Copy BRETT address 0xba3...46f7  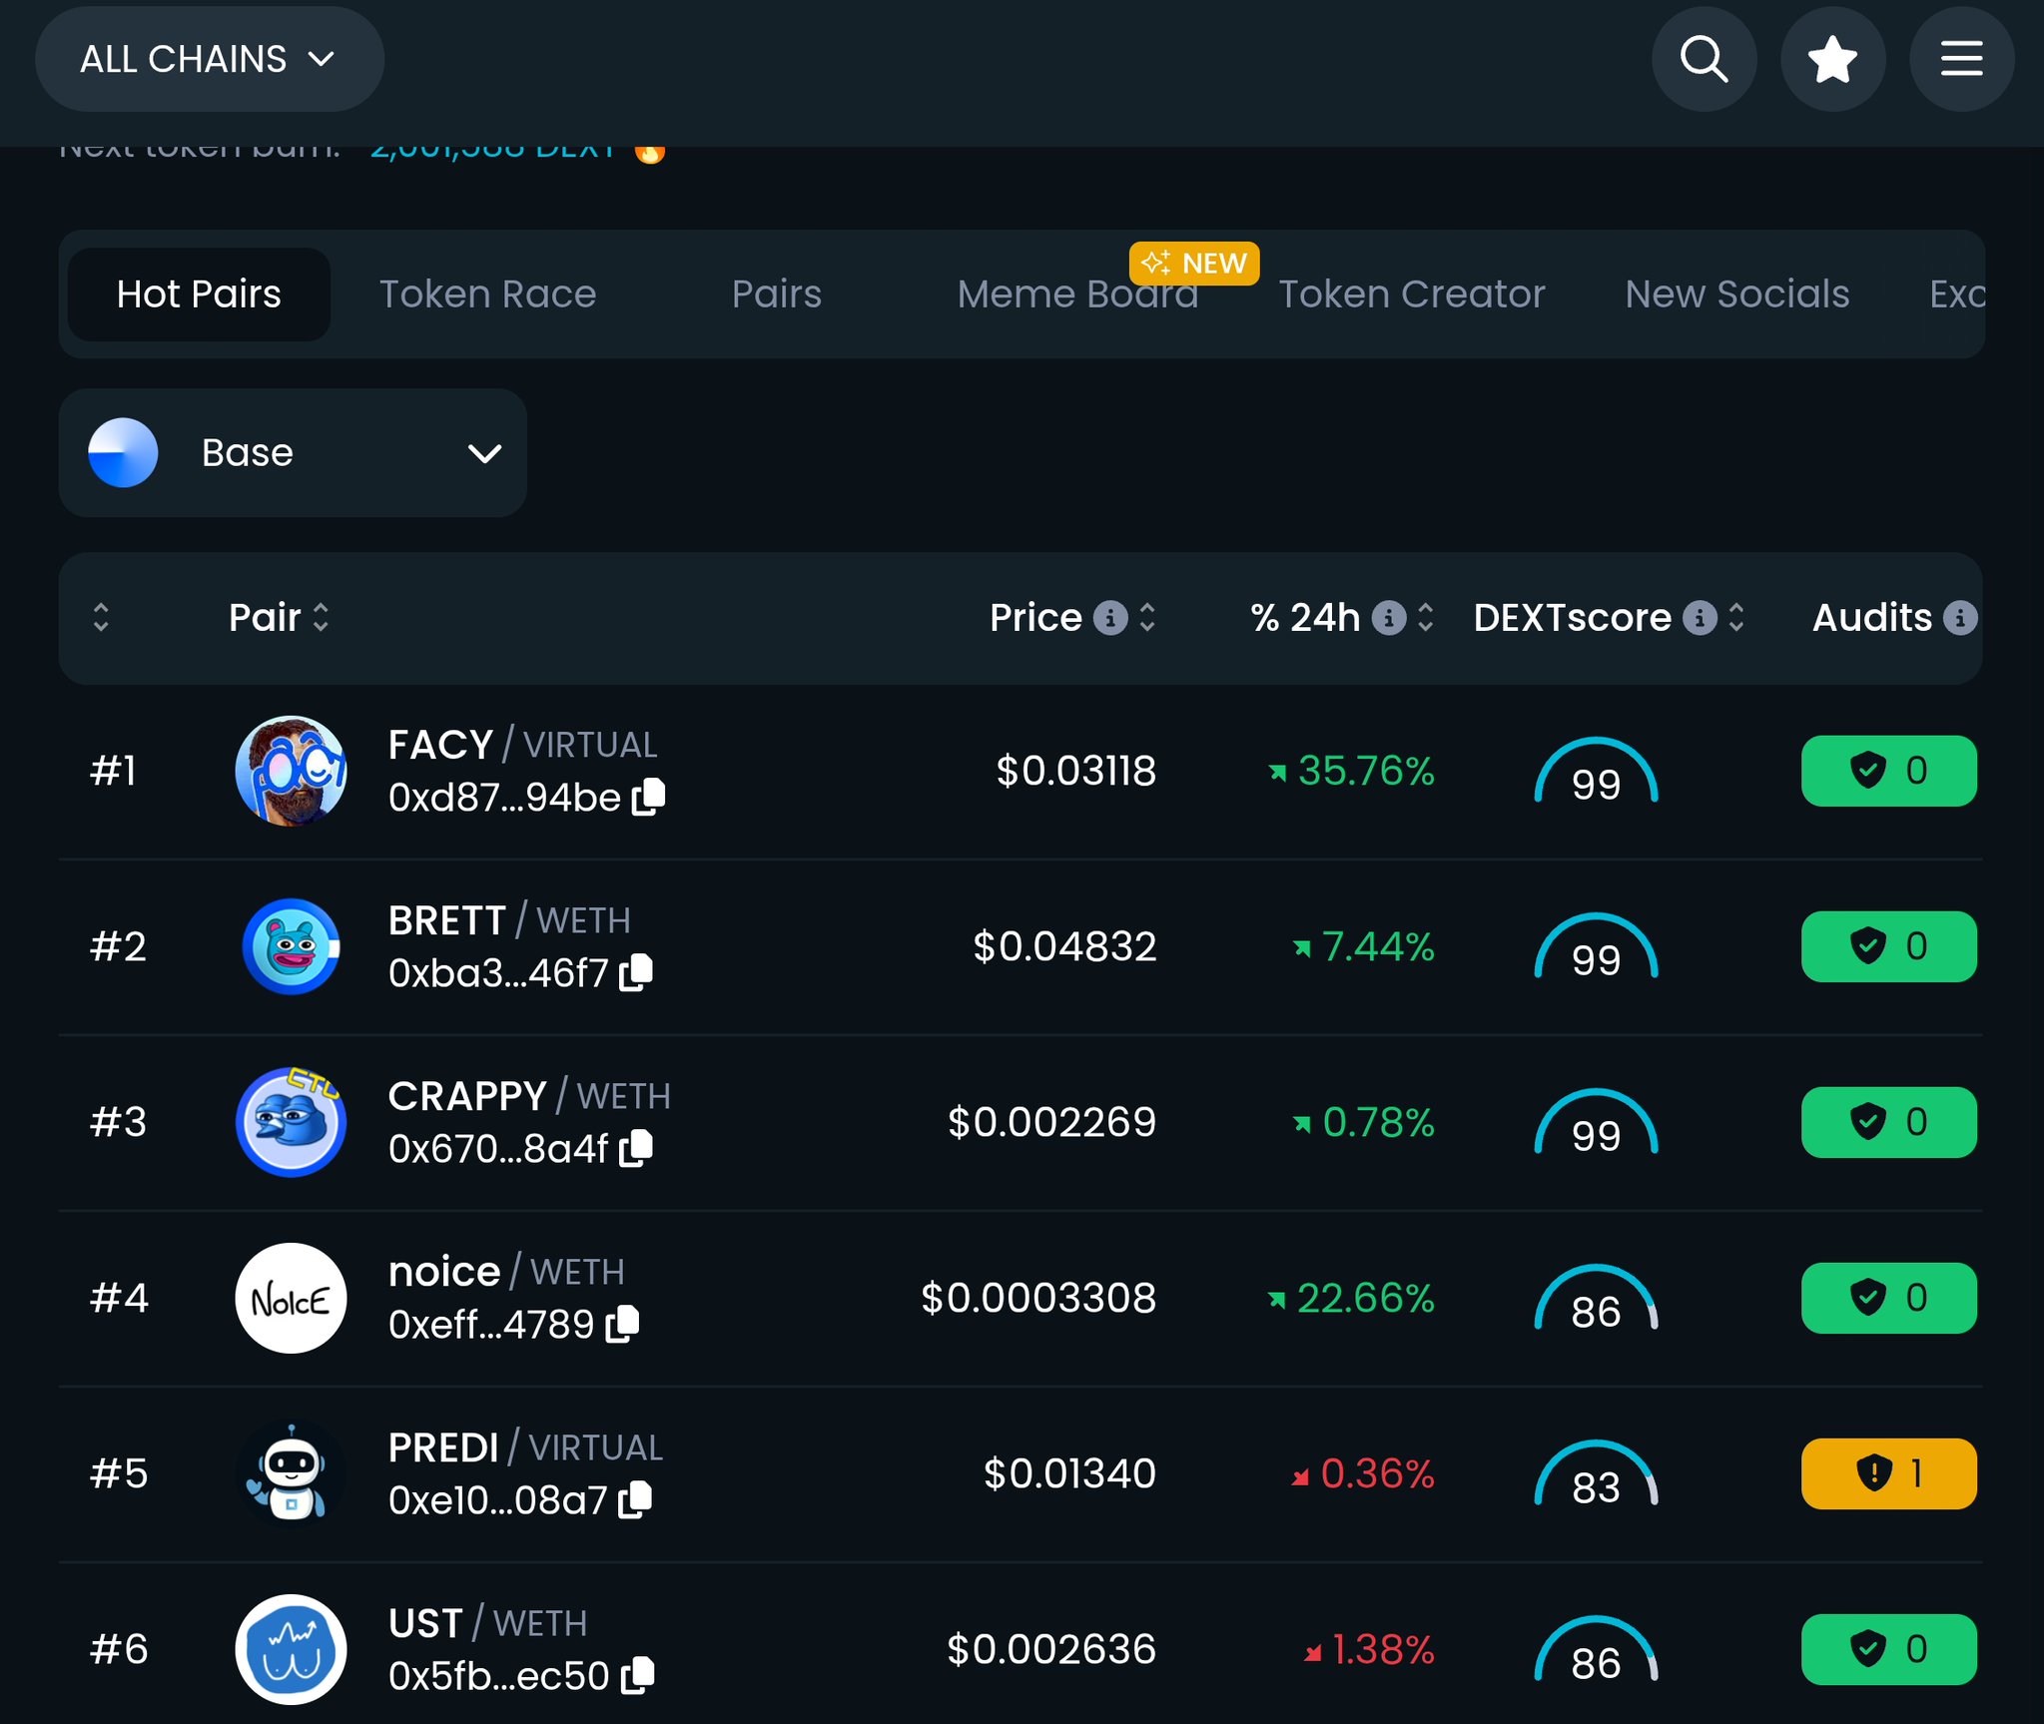tap(636, 972)
